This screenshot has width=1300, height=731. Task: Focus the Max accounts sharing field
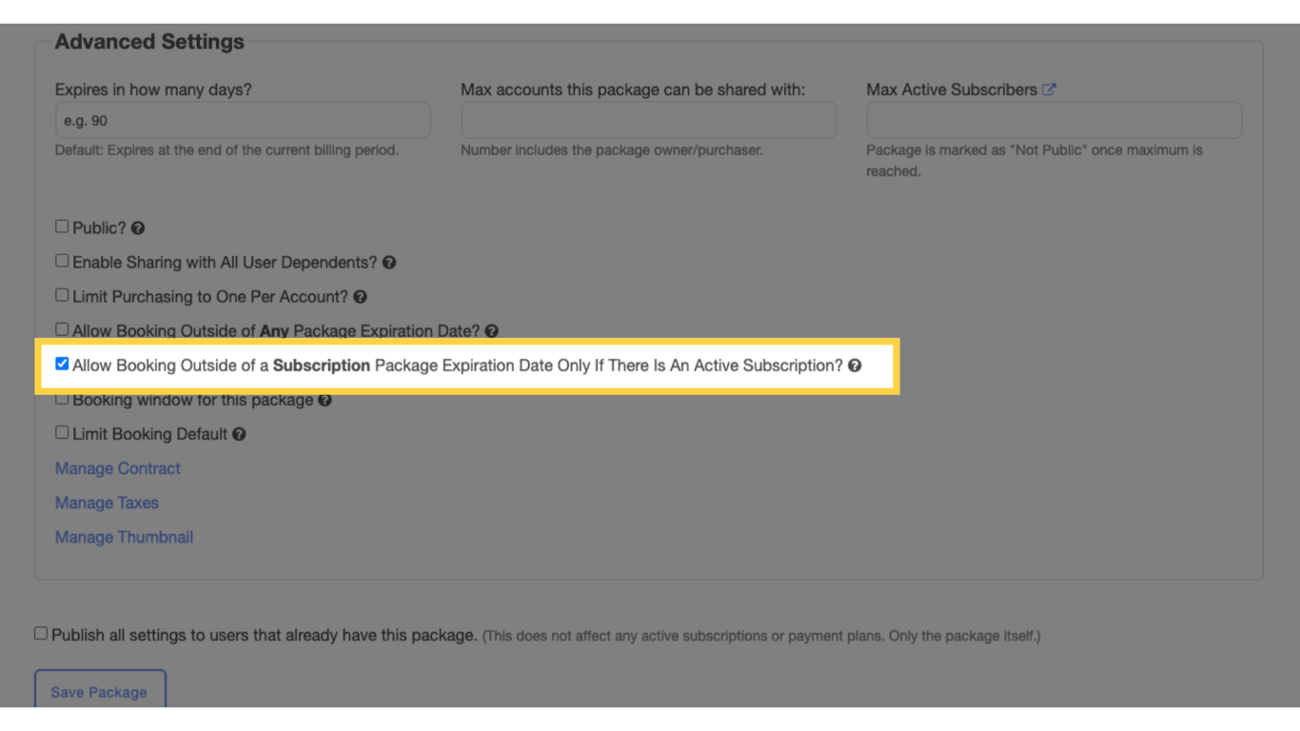pyautogui.click(x=648, y=120)
